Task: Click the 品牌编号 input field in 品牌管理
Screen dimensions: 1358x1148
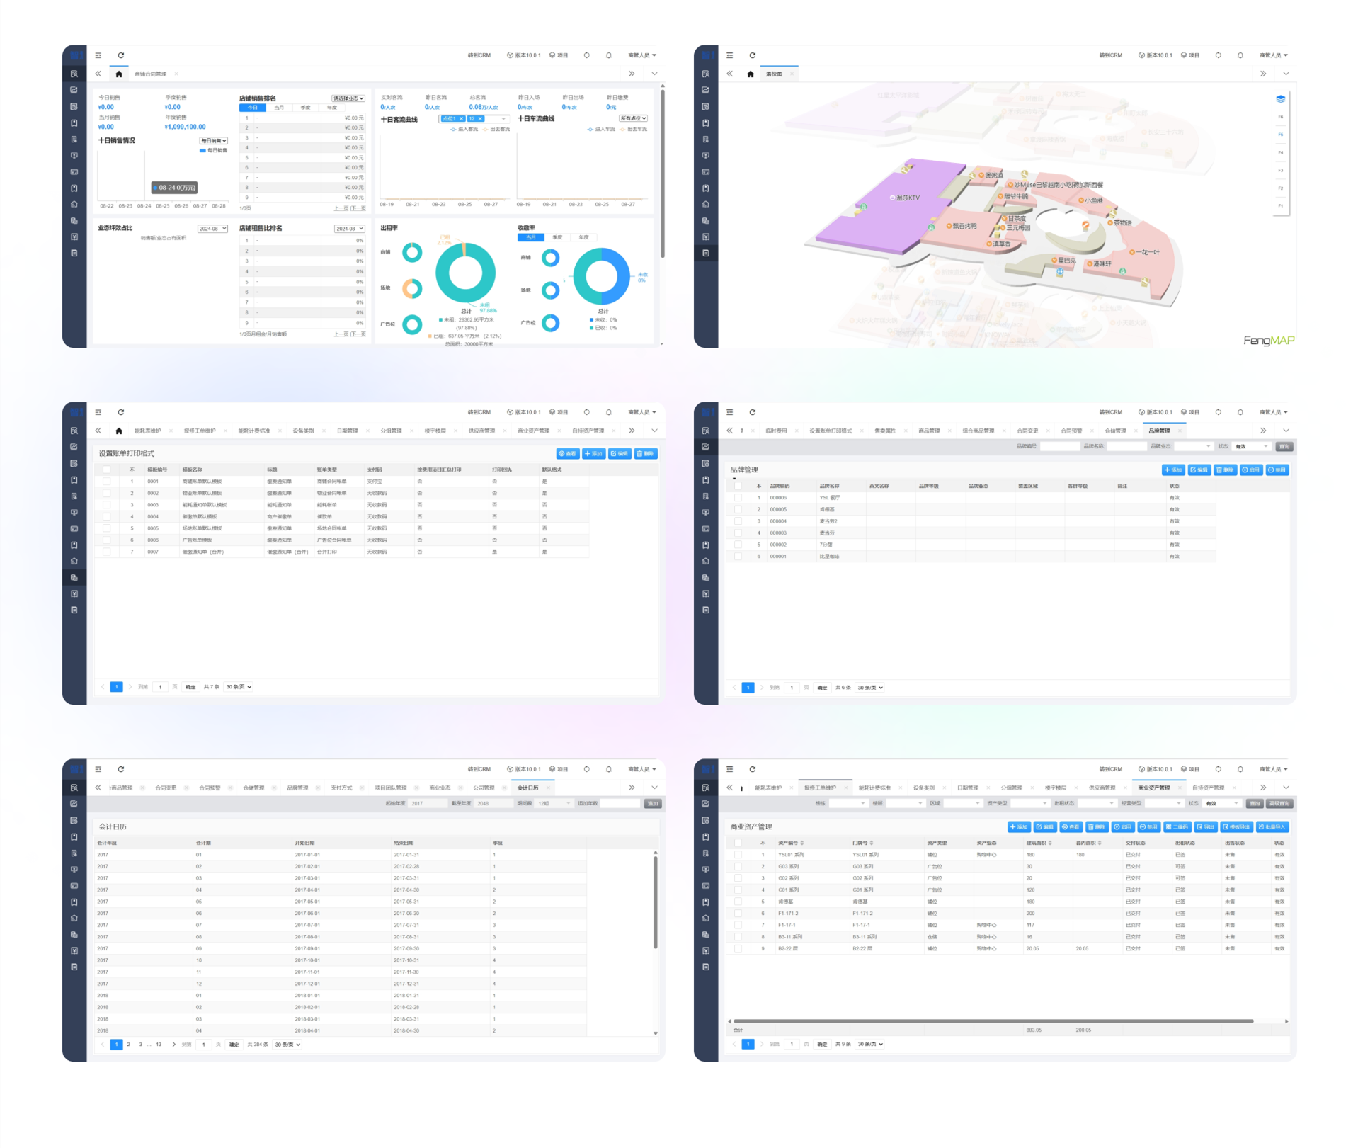Action: (1059, 446)
